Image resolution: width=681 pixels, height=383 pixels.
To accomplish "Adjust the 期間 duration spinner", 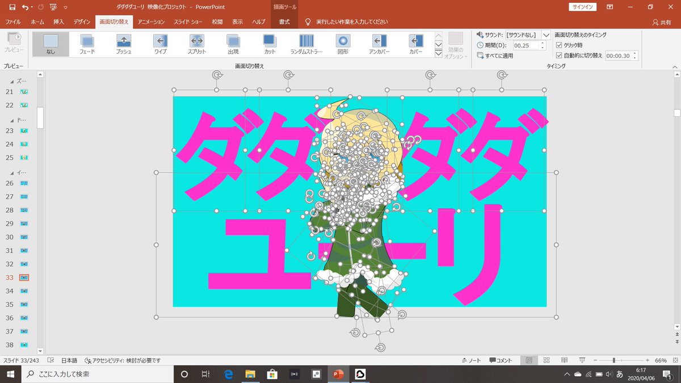I will click(x=543, y=45).
